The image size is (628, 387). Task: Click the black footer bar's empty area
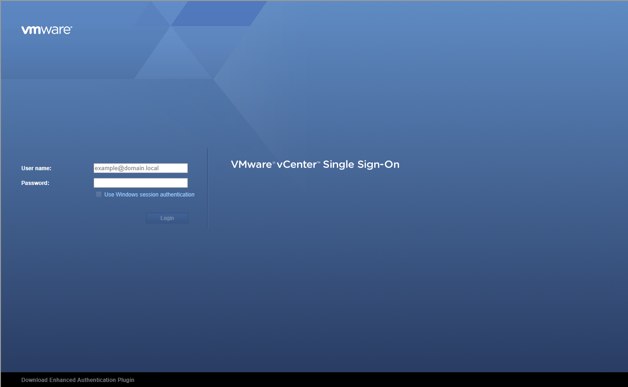[369, 380]
